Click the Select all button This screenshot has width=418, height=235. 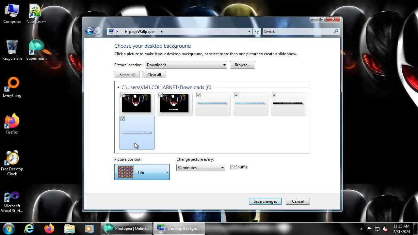pyautogui.click(x=127, y=75)
